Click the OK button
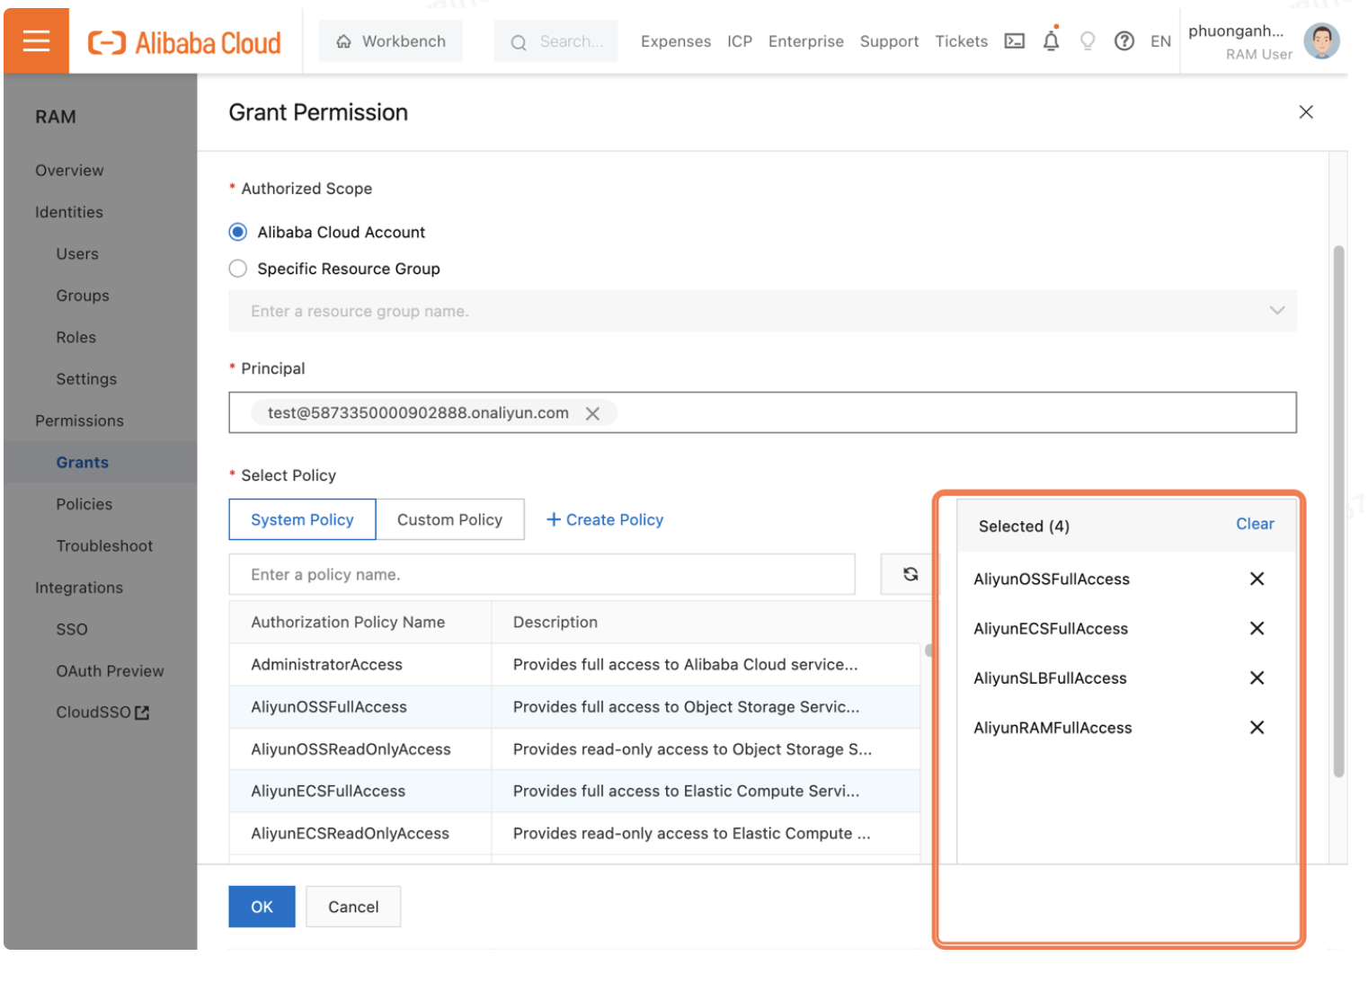The image size is (1368, 983). click(x=262, y=907)
